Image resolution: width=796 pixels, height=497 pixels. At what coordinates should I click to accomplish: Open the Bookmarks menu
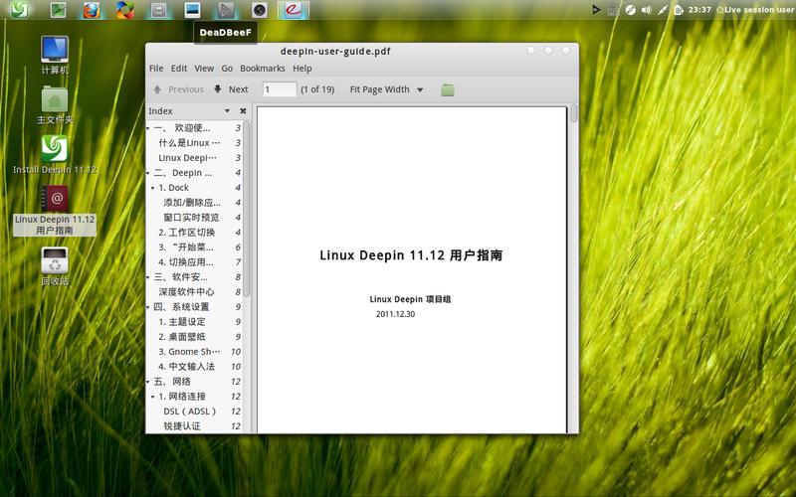coord(263,69)
